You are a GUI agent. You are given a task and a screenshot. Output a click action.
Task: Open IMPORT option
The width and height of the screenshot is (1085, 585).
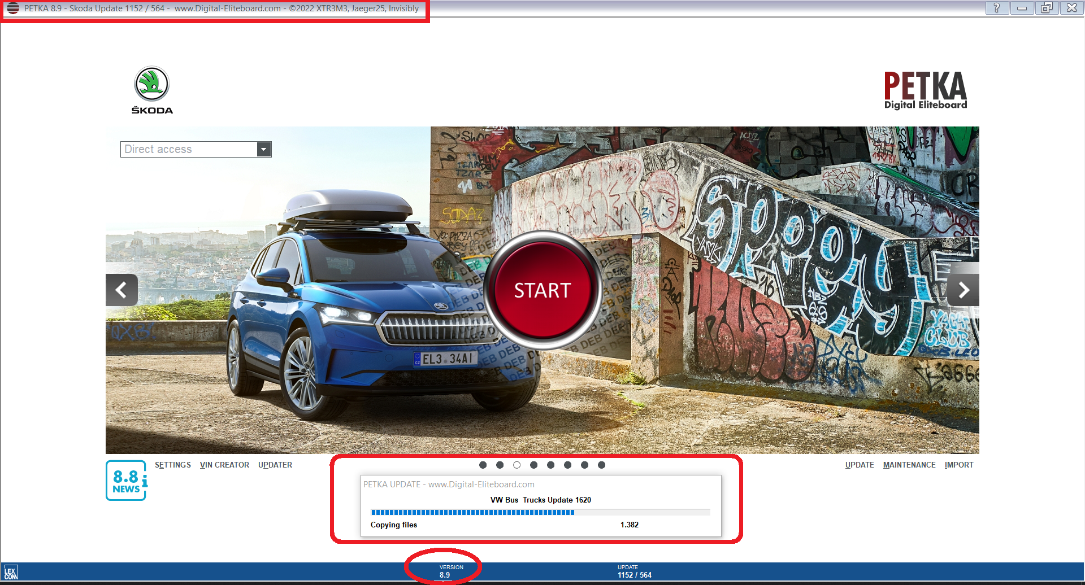point(959,465)
